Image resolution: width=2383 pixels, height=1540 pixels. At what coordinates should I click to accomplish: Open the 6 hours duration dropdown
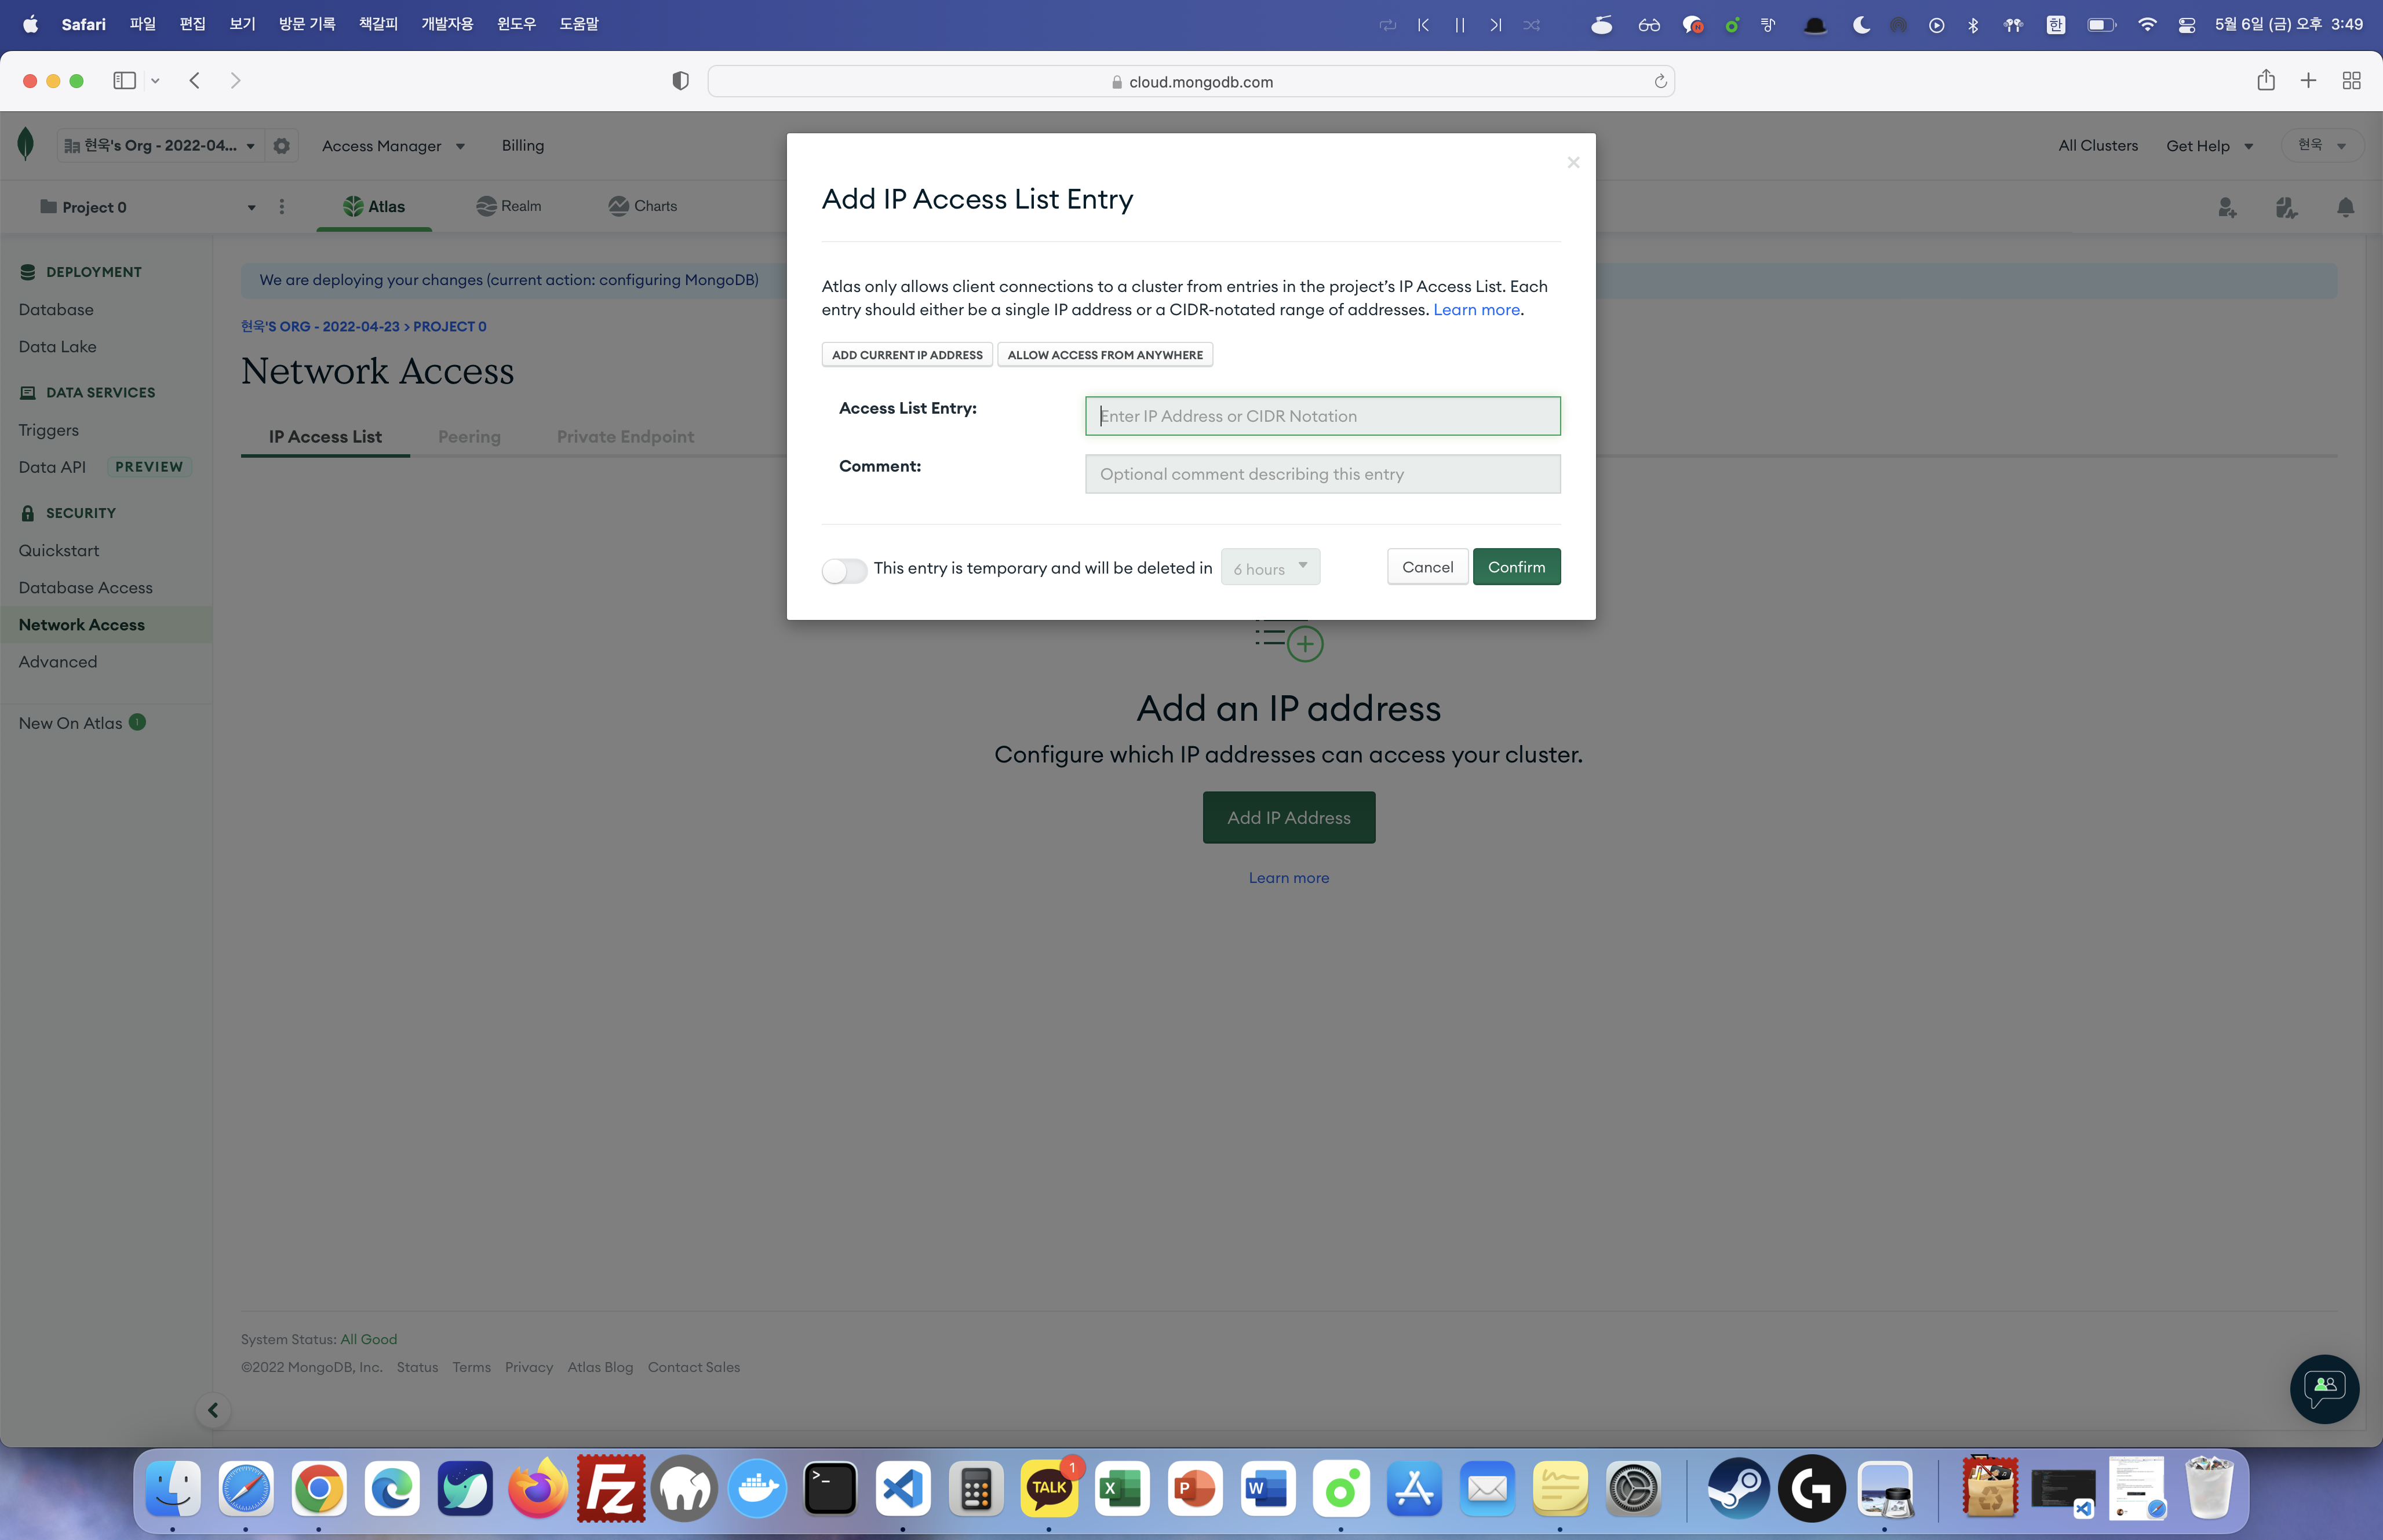coord(1270,568)
